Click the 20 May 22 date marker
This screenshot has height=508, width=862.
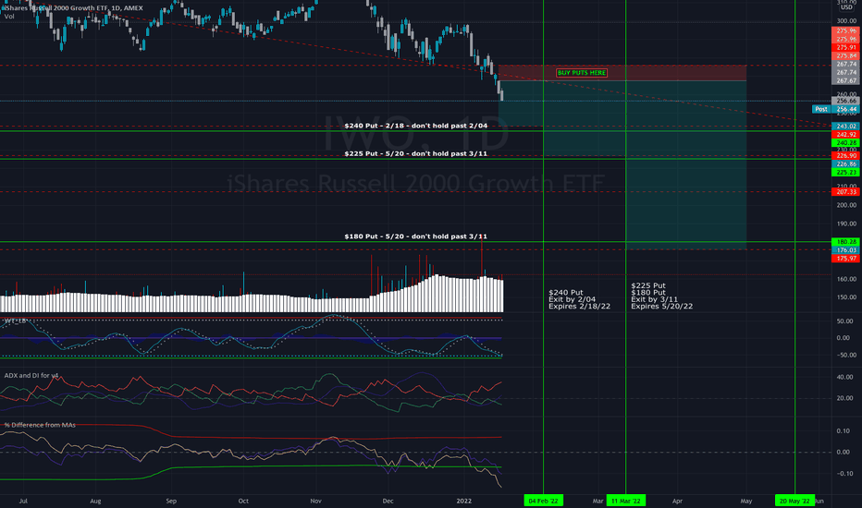point(794,501)
